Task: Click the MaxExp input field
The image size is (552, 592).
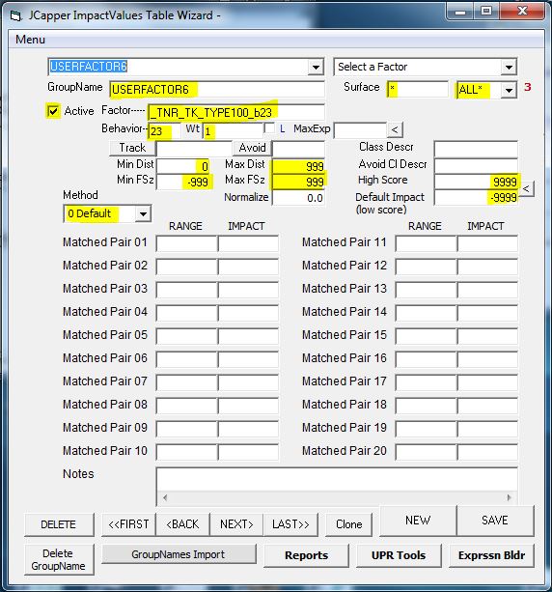Action: (x=360, y=130)
